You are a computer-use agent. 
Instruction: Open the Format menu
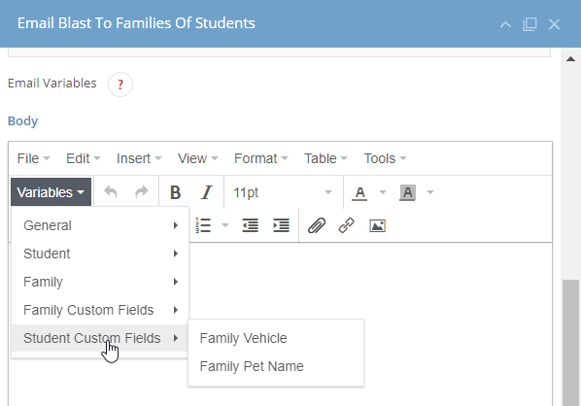click(x=260, y=158)
